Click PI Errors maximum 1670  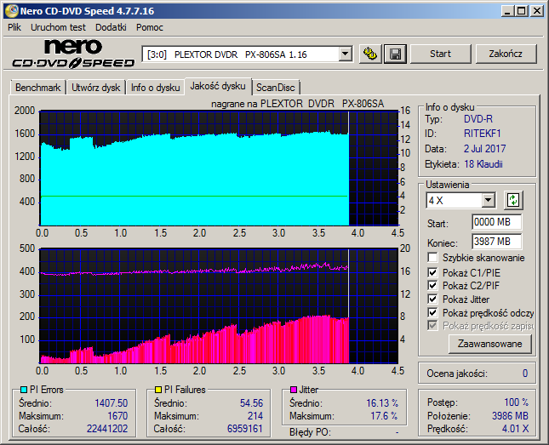(117, 416)
